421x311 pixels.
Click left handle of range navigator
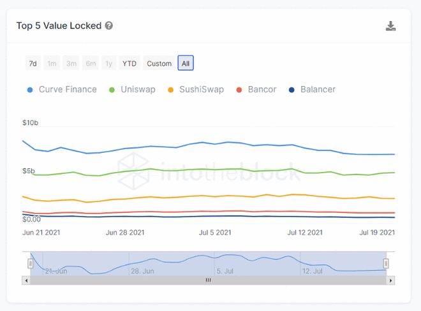pos(30,263)
